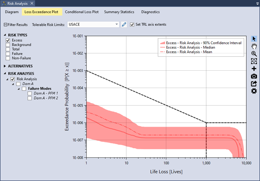The image size is (260, 181).
Task: Open the Summary Statistics tab
Action: pos(119,12)
